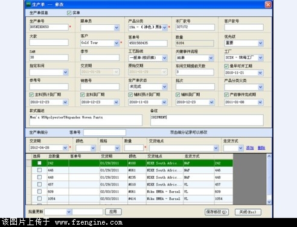Click the 生产单号 input field

coord(49,27)
